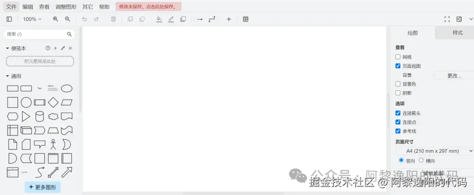Select the 横向 landscape radio button
Image resolution: width=474 pixels, height=195 pixels.
click(421, 160)
